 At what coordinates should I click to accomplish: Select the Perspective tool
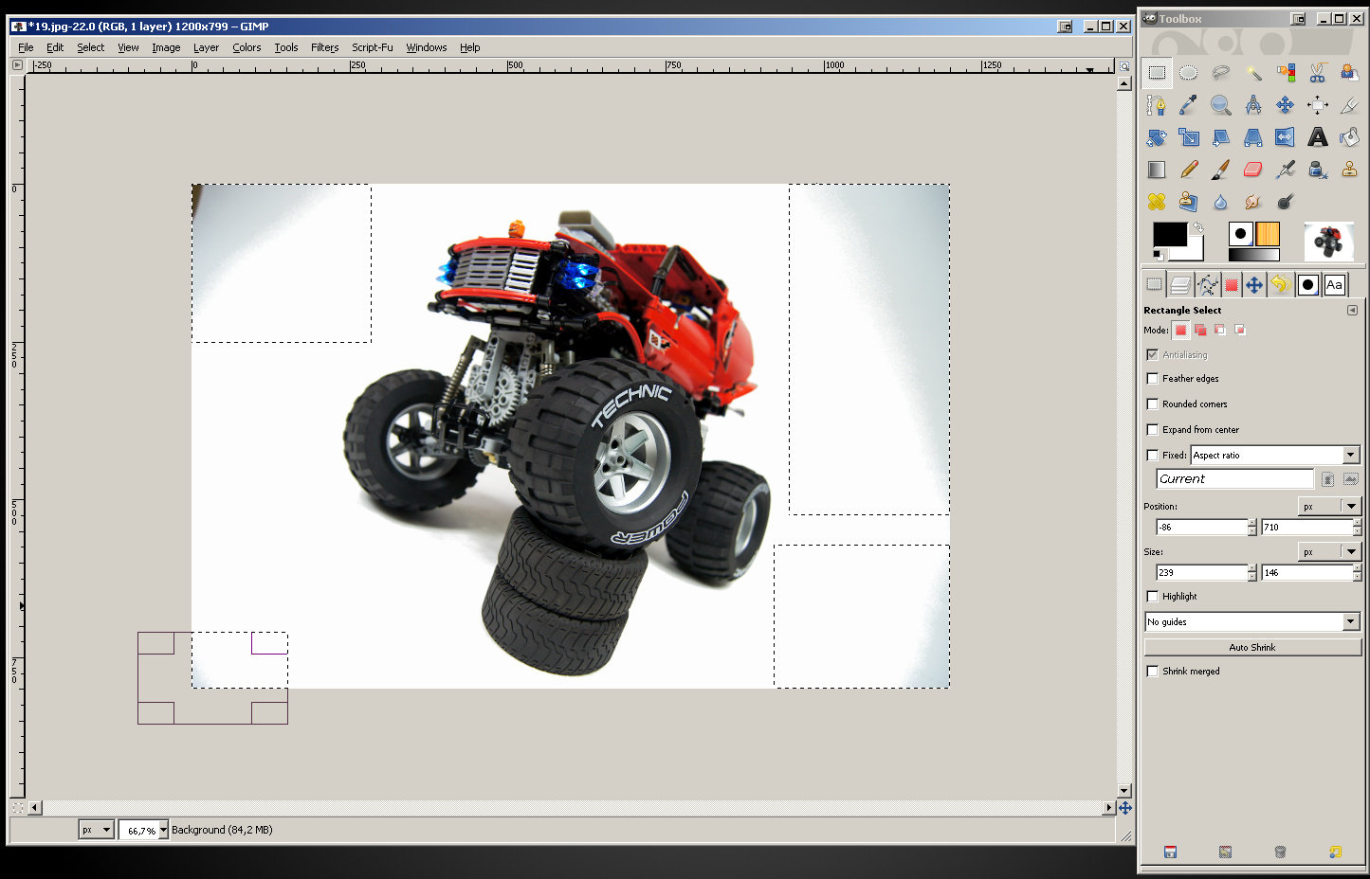point(1253,137)
